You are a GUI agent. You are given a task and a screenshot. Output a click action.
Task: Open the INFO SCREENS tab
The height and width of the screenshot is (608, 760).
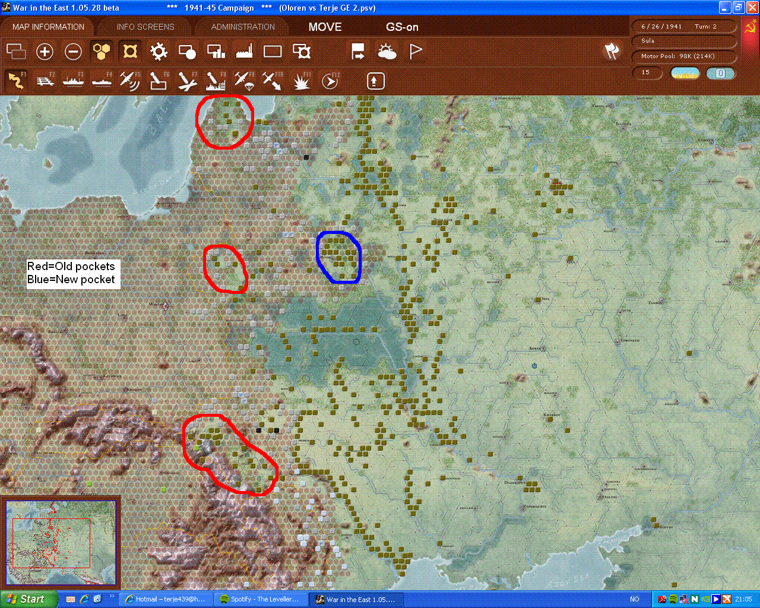[145, 27]
